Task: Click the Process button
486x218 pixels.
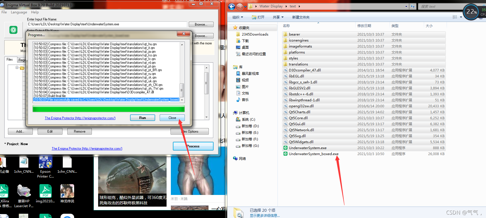Action: pos(193,146)
